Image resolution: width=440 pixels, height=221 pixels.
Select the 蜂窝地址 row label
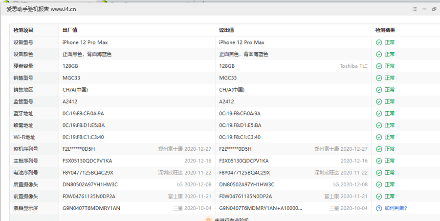[x=23, y=125]
